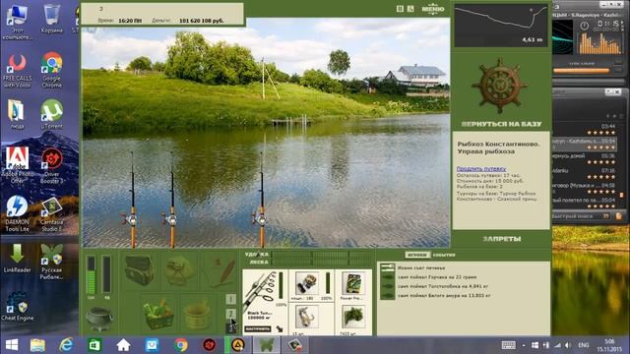Click the middle fishing rod on the shore
630x354 pixels.
(172, 201)
